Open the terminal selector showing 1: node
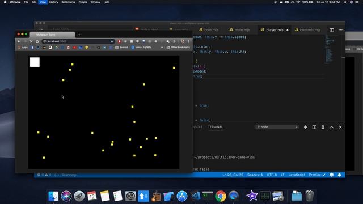This screenshot has width=363, height=204. tap(277, 127)
